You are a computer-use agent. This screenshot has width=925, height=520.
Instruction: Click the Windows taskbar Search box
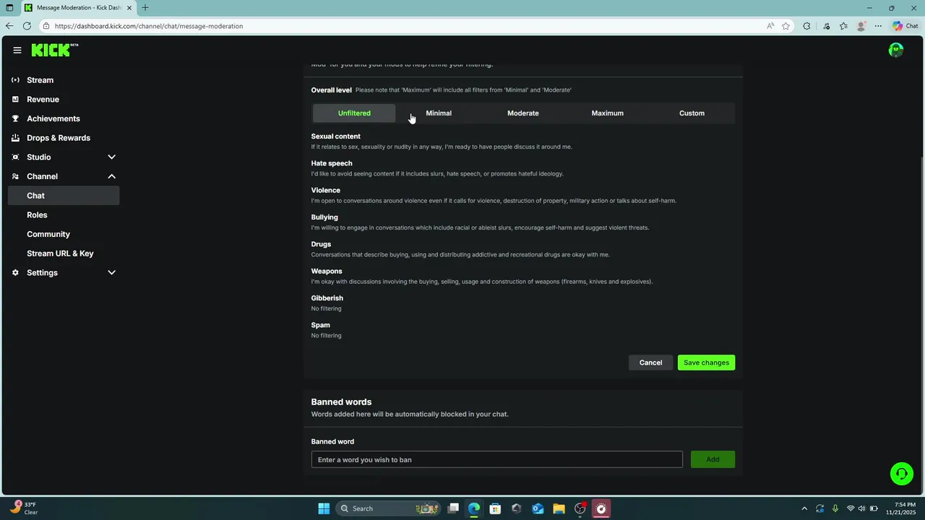tap(388, 508)
